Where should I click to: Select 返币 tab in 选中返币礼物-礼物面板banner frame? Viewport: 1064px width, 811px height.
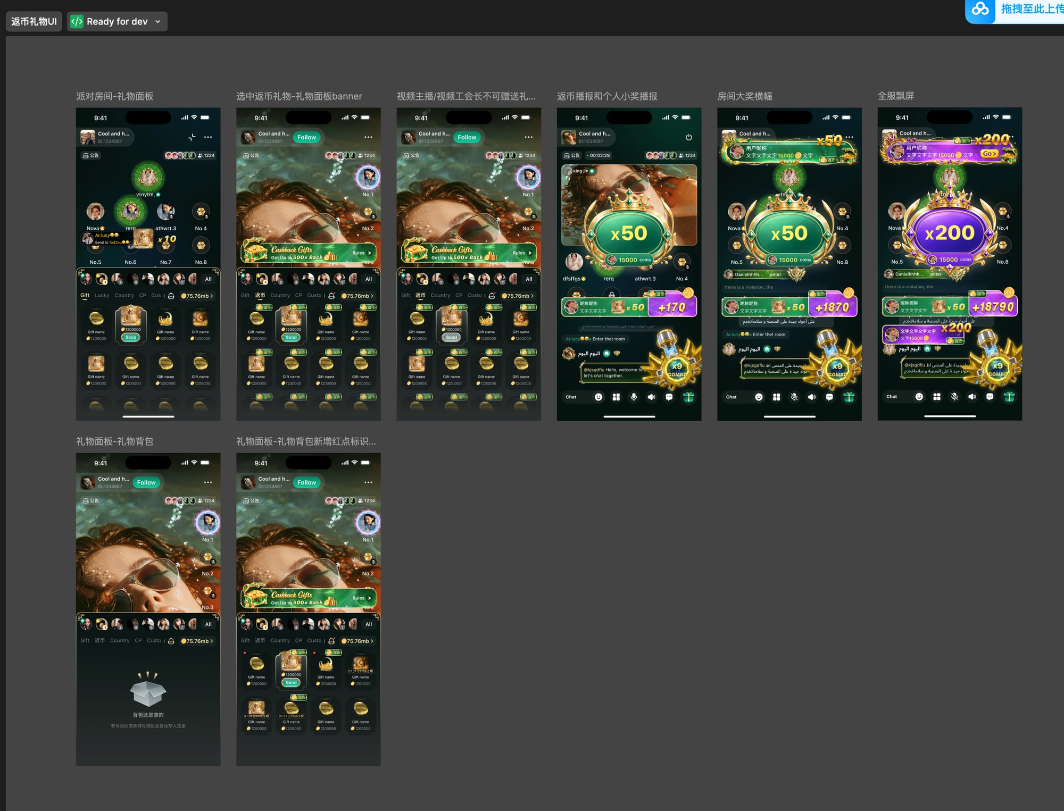[x=260, y=296]
